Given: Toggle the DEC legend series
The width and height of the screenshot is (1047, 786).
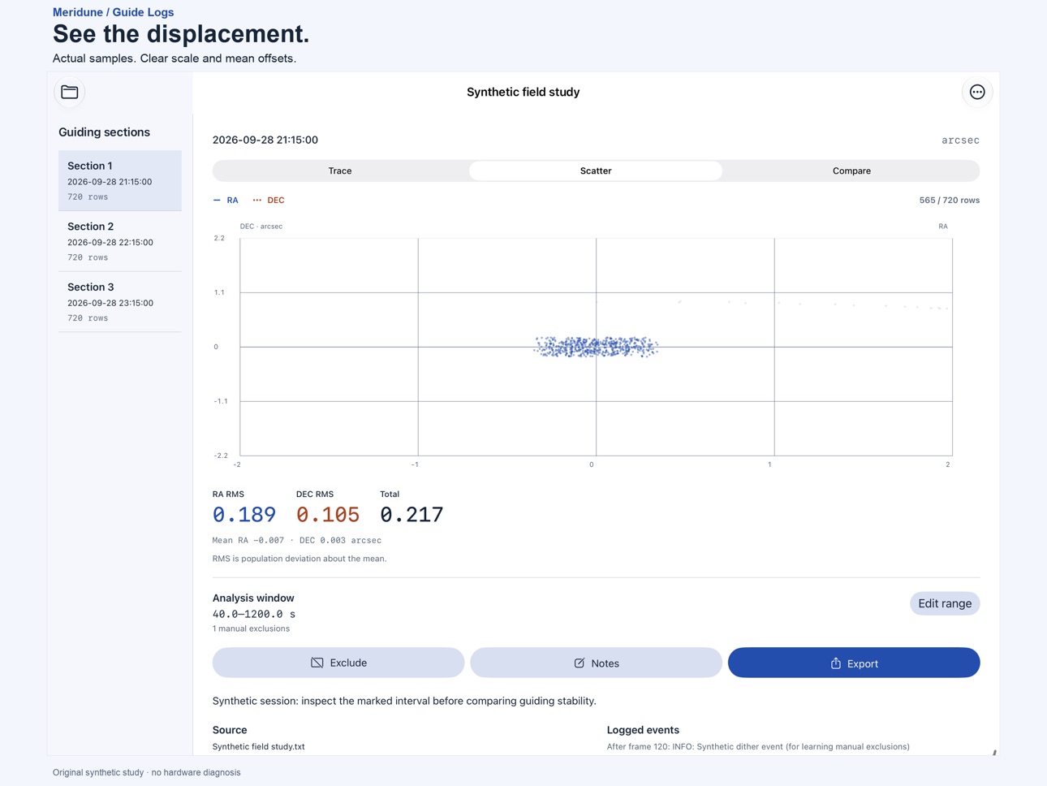Looking at the screenshot, I should click(269, 200).
